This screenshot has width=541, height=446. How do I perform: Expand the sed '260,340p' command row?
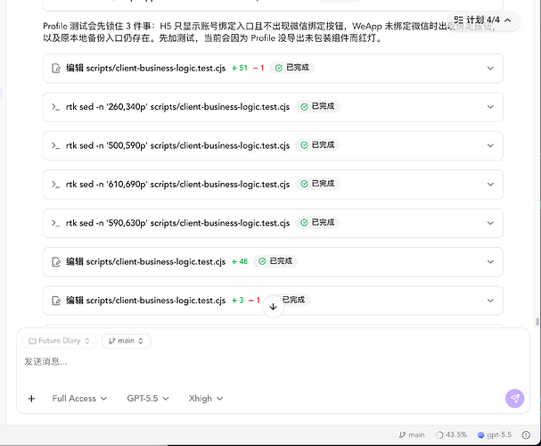(x=490, y=107)
